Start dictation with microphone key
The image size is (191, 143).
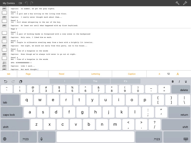pyautogui.click(x=47, y=137)
